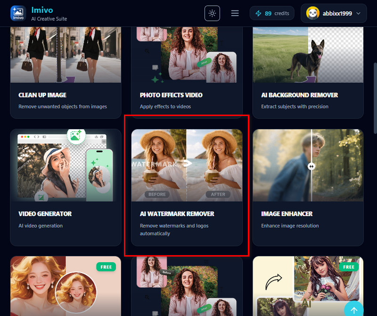Select the "IMAGE ENHANCER" title
Image resolution: width=377 pixels, height=316 pixels.
[x=287, y=214]
